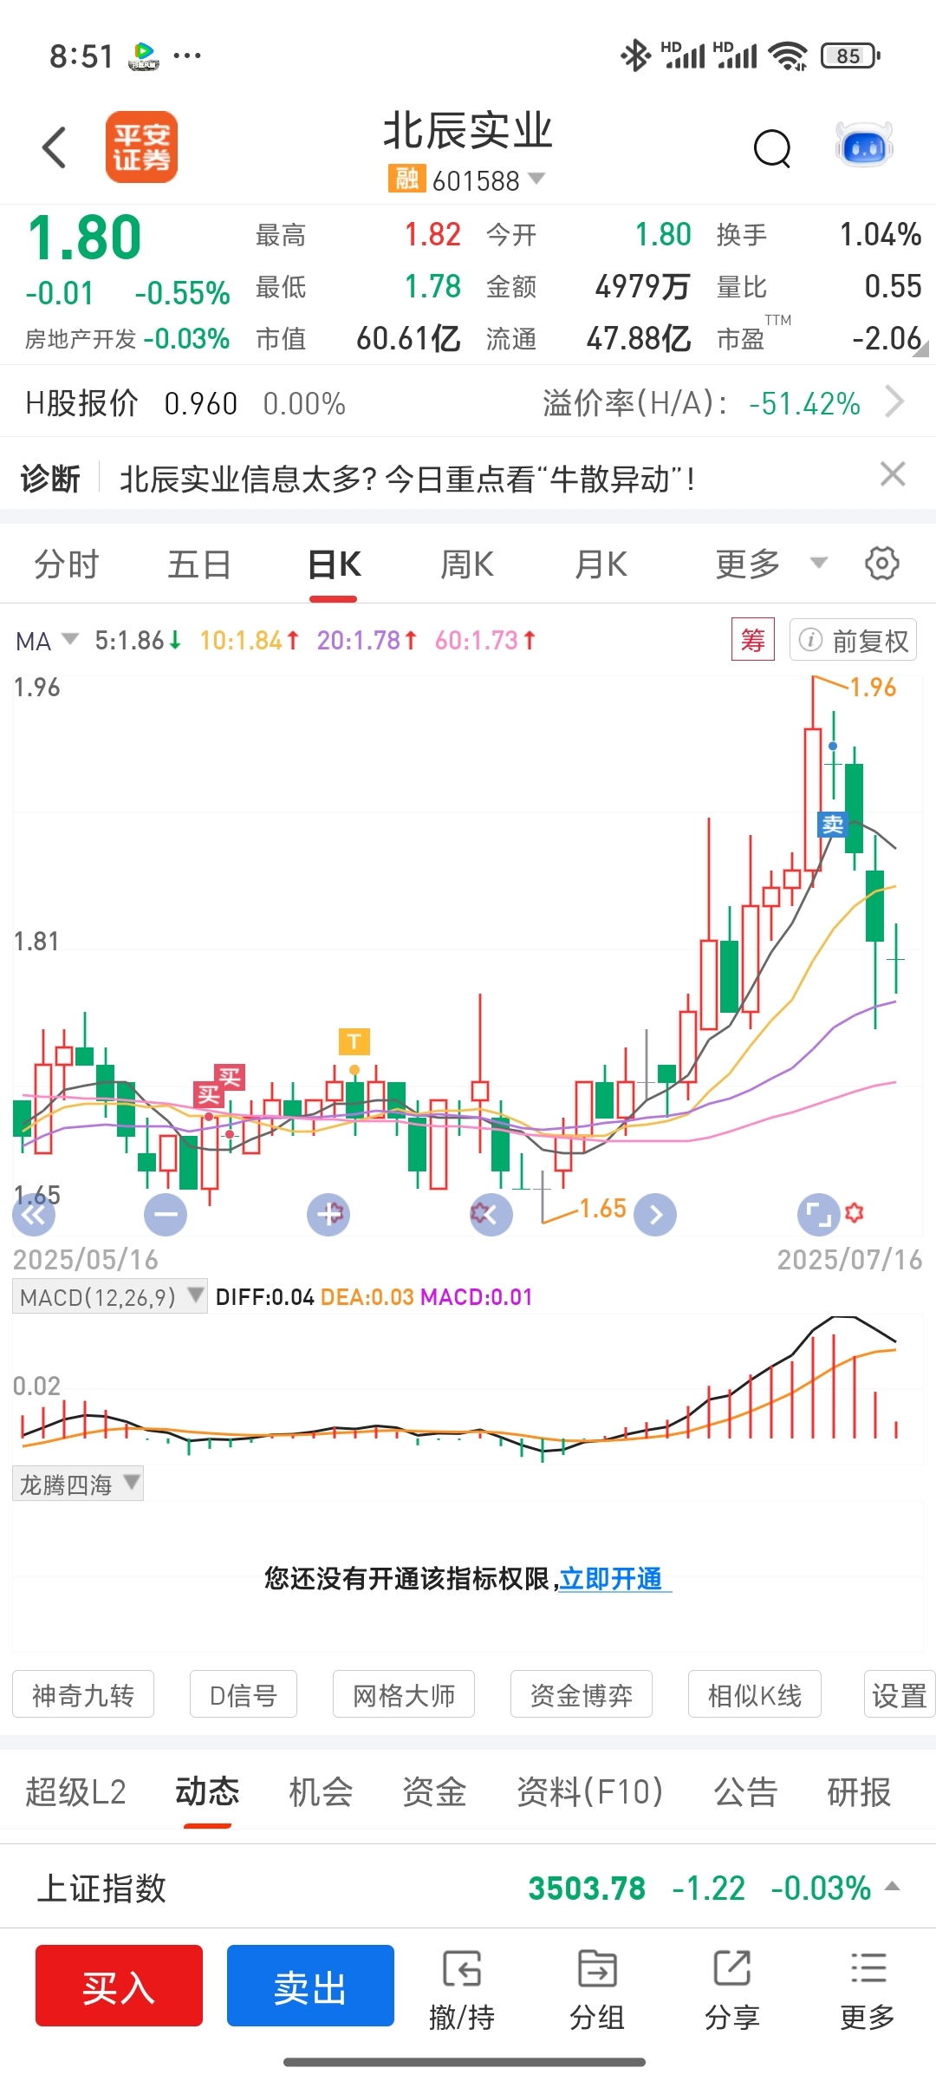This screenshot has height=2081, width=936.
Task: Tap the 融 margin badge
Action: 406,179
